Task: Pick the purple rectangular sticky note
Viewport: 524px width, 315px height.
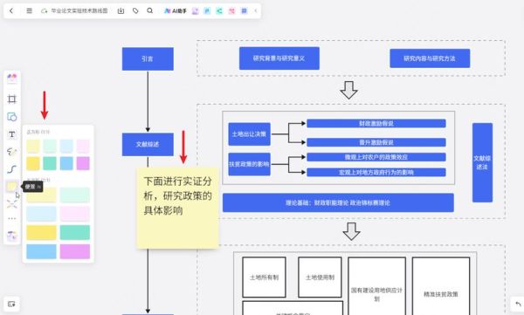Action: coord(75,251)
